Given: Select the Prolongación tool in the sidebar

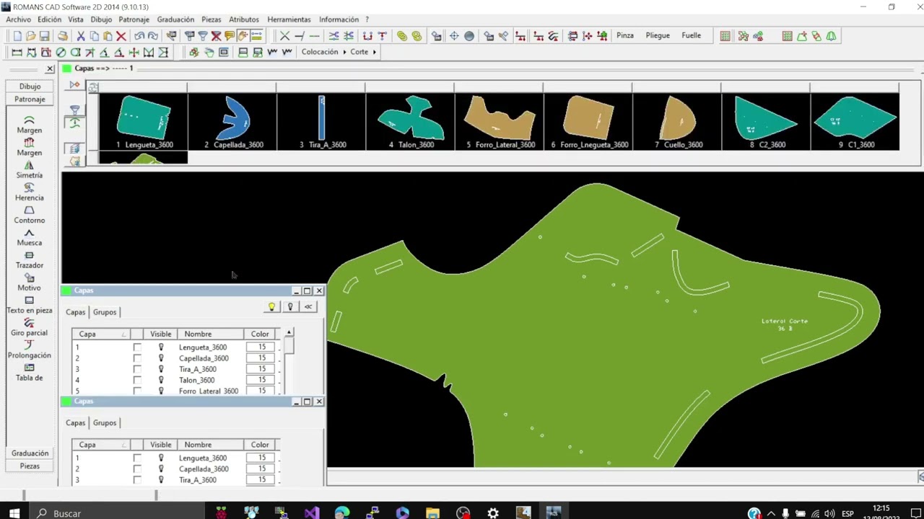Looking at the screenshot, I should (30, 349).
